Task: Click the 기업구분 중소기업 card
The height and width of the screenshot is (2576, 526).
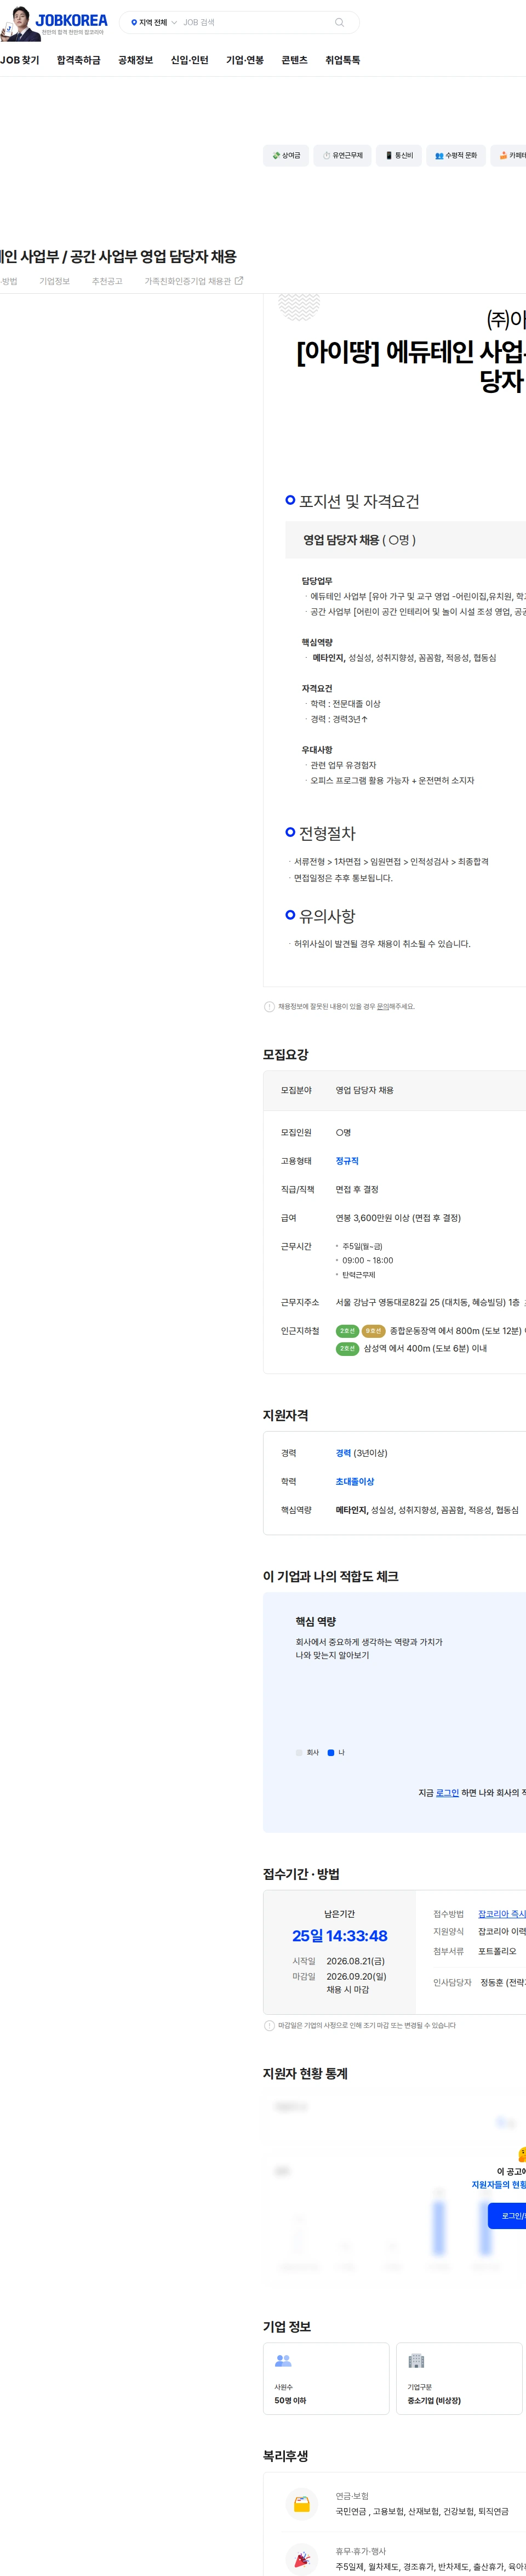Action: point(459,2378)
